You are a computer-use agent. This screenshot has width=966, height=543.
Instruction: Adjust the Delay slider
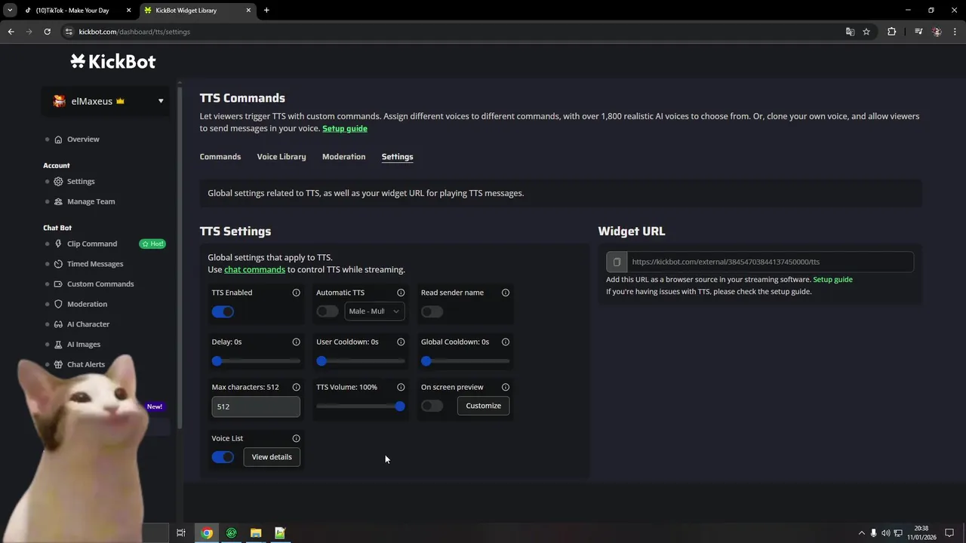256,361
